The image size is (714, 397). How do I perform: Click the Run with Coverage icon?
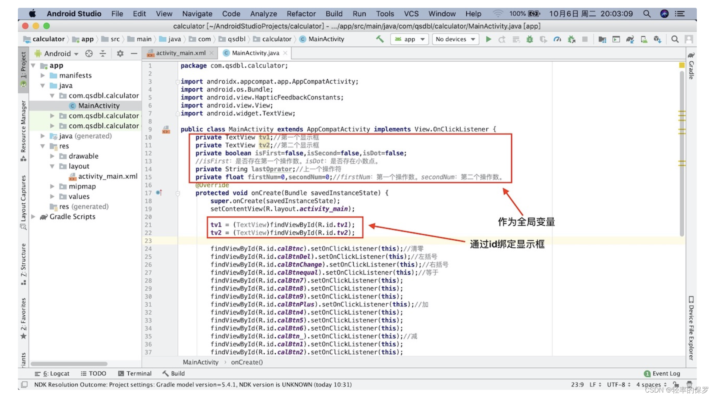[x=544, y=39]
